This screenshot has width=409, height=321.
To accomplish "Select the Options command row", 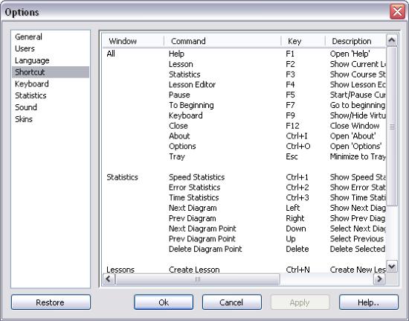I will [x=182, y=146].
